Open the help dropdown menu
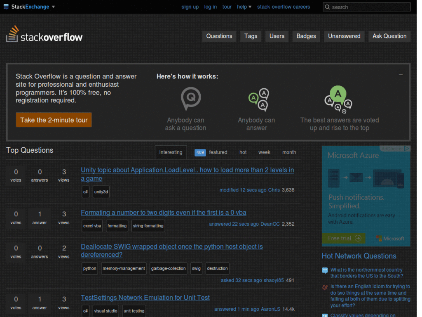Image resolution: width=422 pixels, height=317 pixels. tap(244, 7)
